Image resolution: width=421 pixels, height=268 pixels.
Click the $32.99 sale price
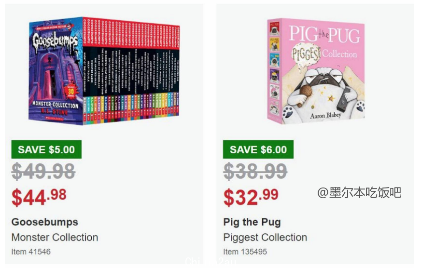251,197
